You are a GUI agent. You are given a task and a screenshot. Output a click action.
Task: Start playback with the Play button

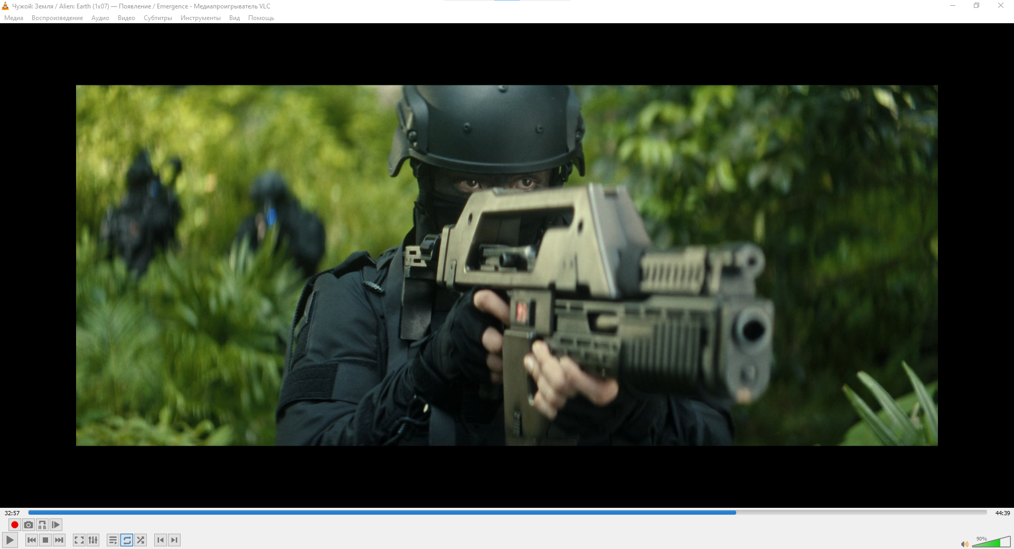pyautogui.click(x=10, y=540)
